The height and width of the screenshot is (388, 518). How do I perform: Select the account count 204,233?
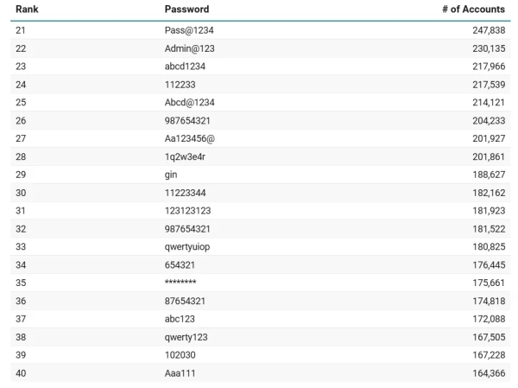click(x=488, y=121)
